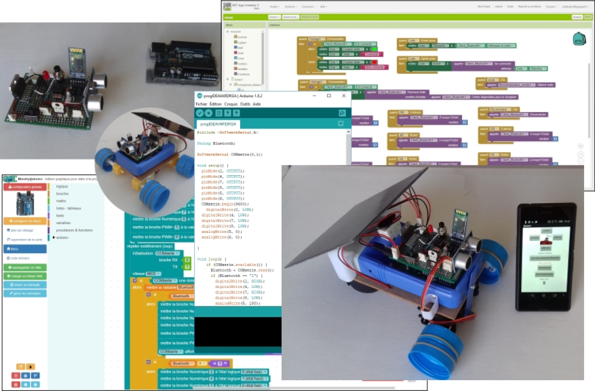Screen dimensions: 595x391
Task: Open the tab options dropdown arrow in Arduino IDE
Action: coord(341,124)
